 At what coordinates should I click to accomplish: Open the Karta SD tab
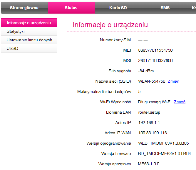point(118,8)
